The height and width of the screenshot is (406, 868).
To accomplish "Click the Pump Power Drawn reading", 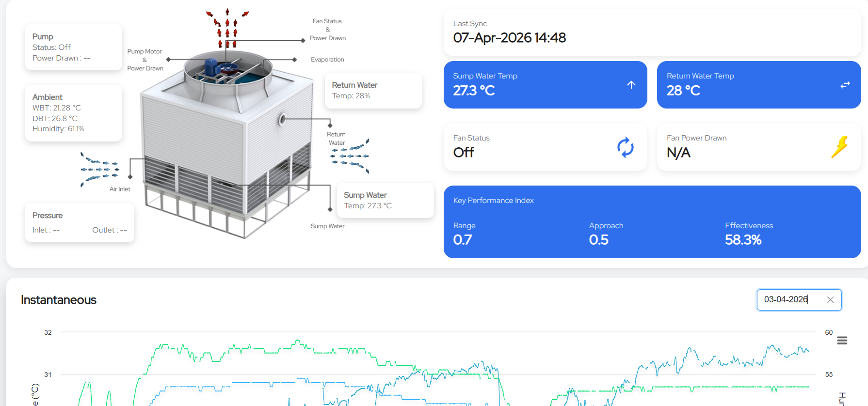I will (x=61, y=58).
